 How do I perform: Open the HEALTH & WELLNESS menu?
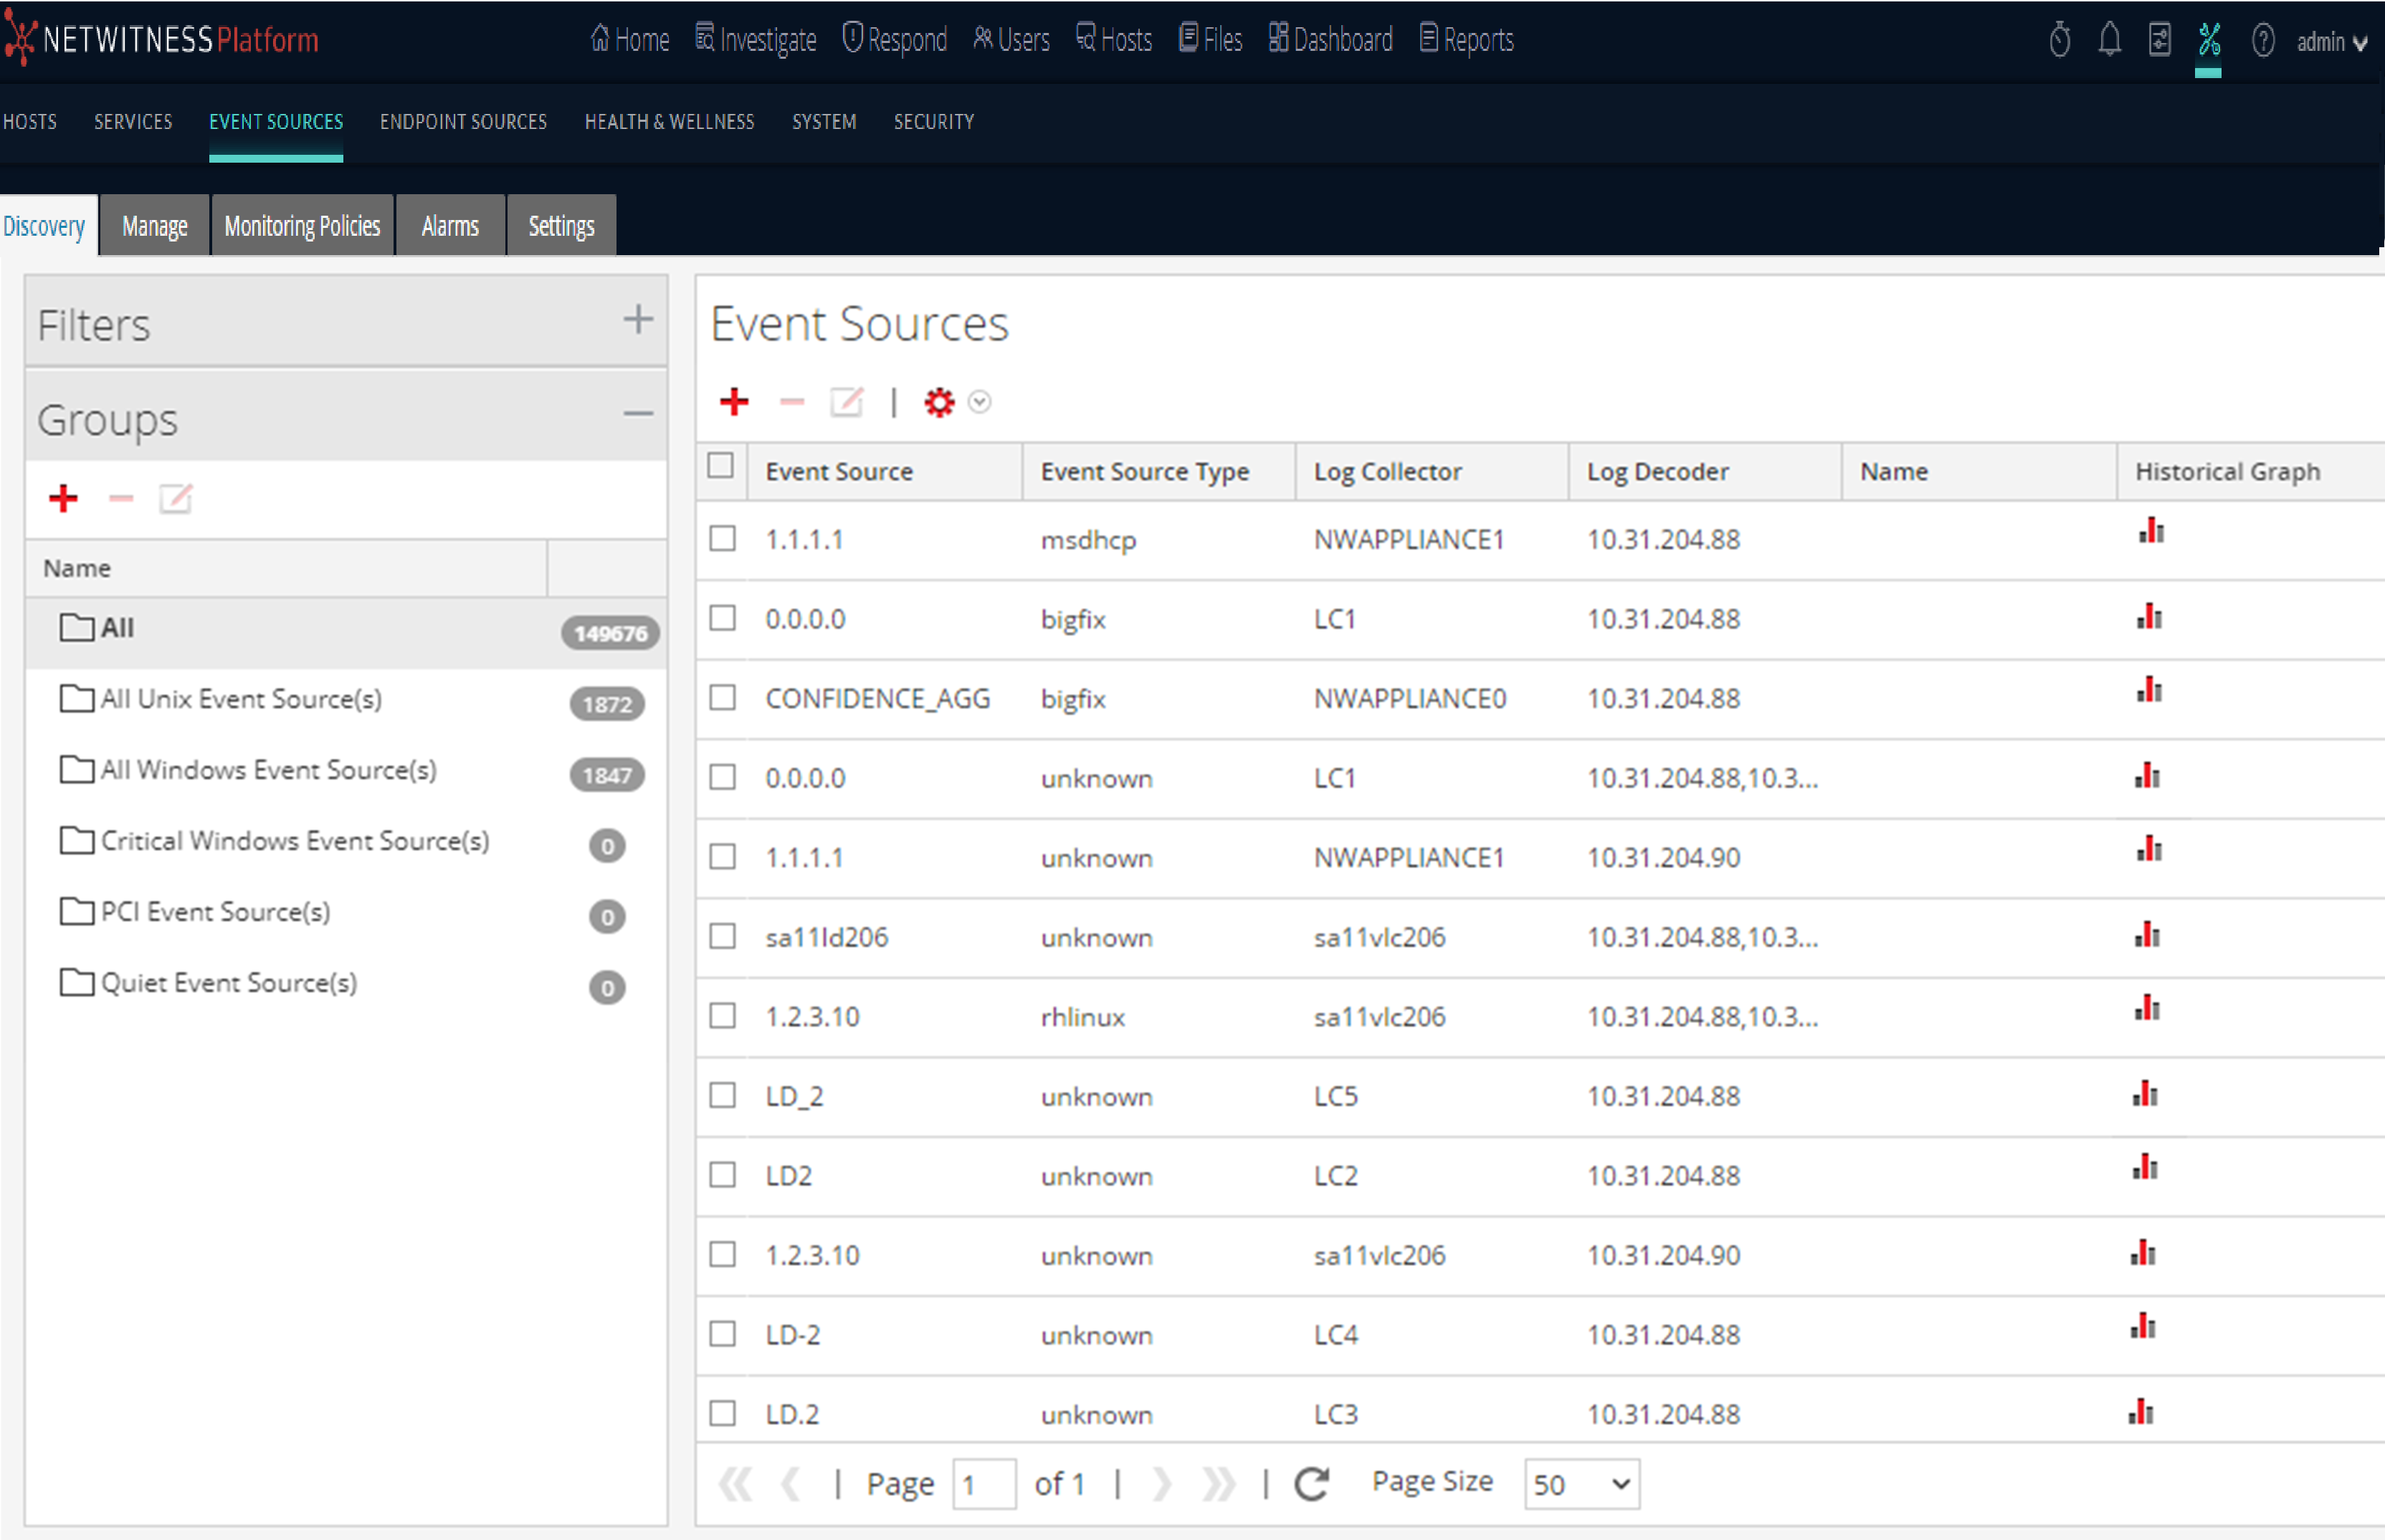click(x=670, y=122)
